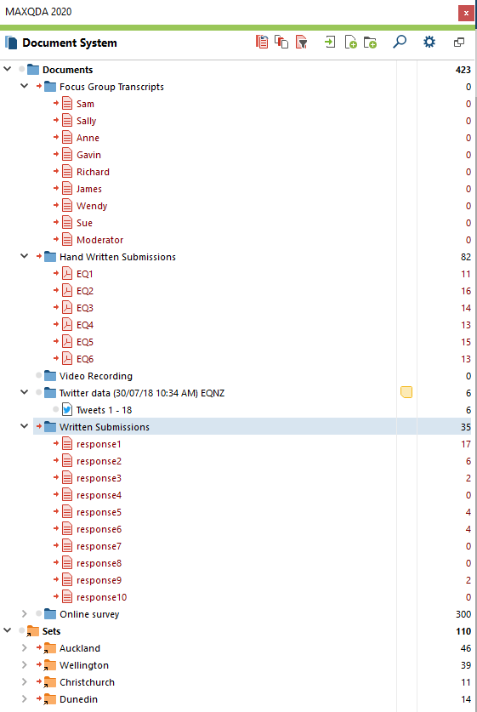Collapse the Sets root node
The width and height of the screenshot is (477, 712).
pos(8,630)
